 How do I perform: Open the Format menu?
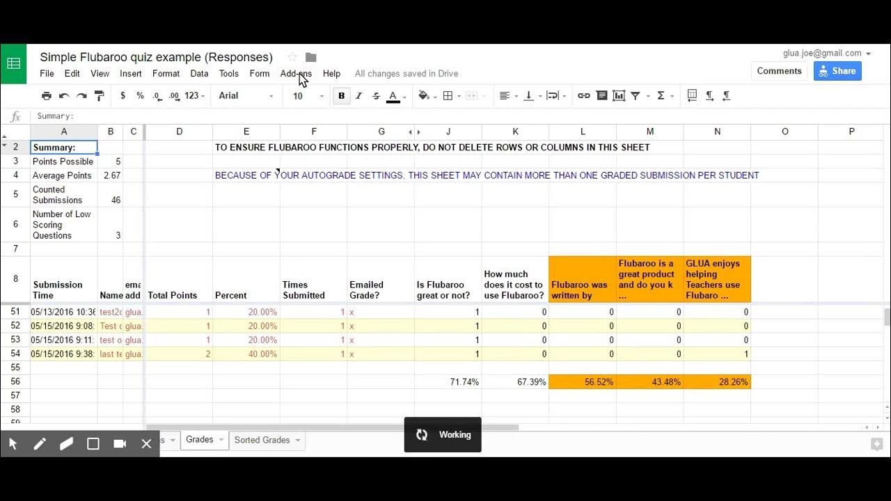pos(166,74)
